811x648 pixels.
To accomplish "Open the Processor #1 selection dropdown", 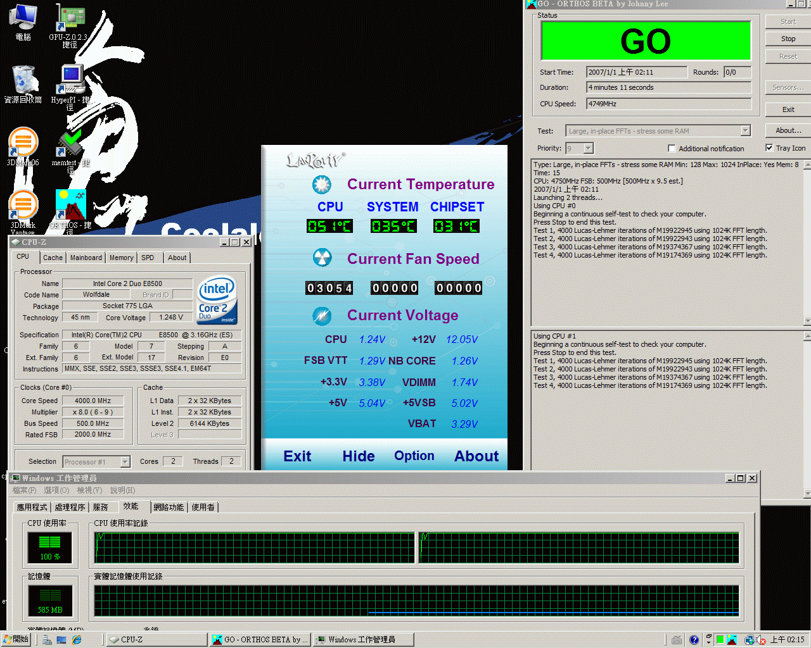I will pos(125,462).
